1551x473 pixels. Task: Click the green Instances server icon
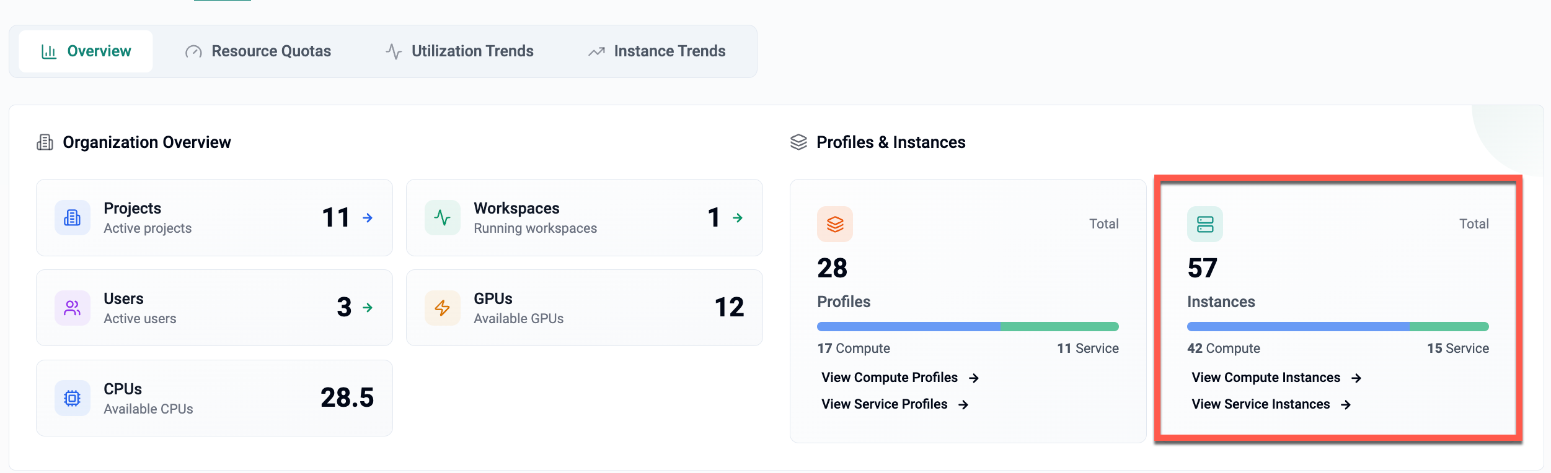click(1204, 224)
